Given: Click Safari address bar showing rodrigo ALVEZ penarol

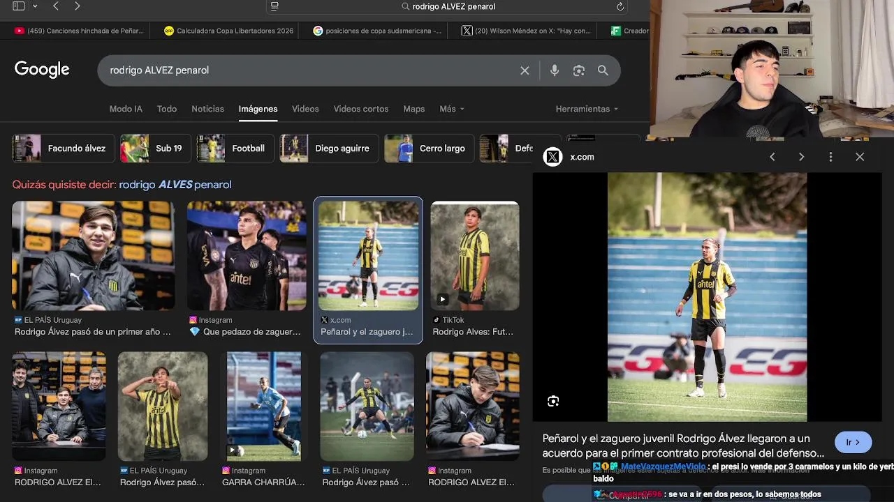Looking at the screenshot, I should click(x=447, y=6).
